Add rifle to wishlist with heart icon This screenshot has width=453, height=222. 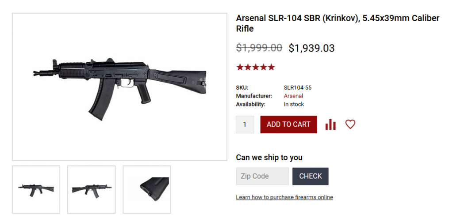point(350,124)
